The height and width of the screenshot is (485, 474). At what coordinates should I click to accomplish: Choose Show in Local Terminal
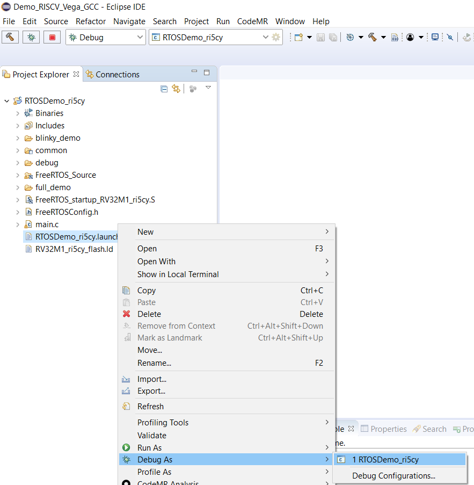click(x=227, y=274)
